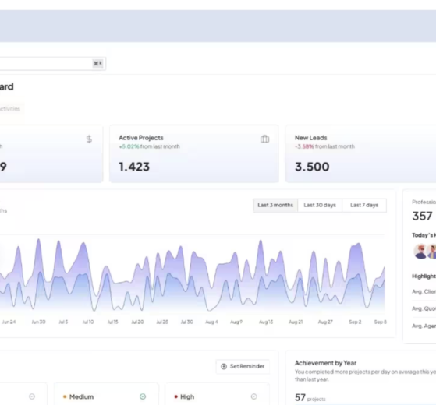The width and height of the screenshot is (436, 405).
Task: Click the orange dot beside Medium priority
Action: point(65,396)
